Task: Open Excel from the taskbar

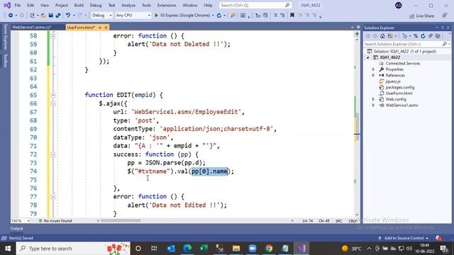Action: (204, 249)
